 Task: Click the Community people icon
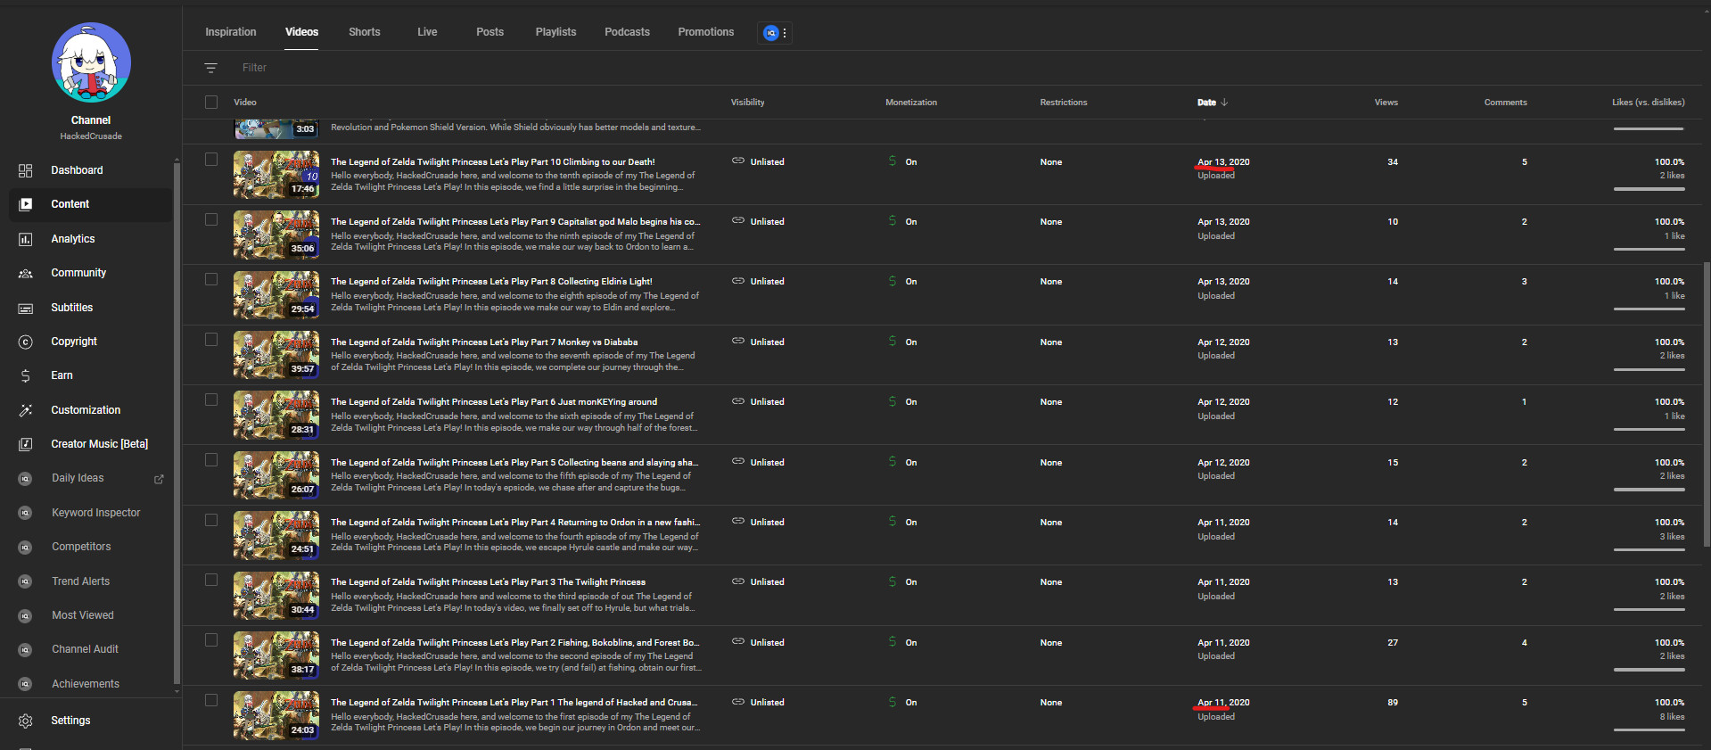(26, 273)
